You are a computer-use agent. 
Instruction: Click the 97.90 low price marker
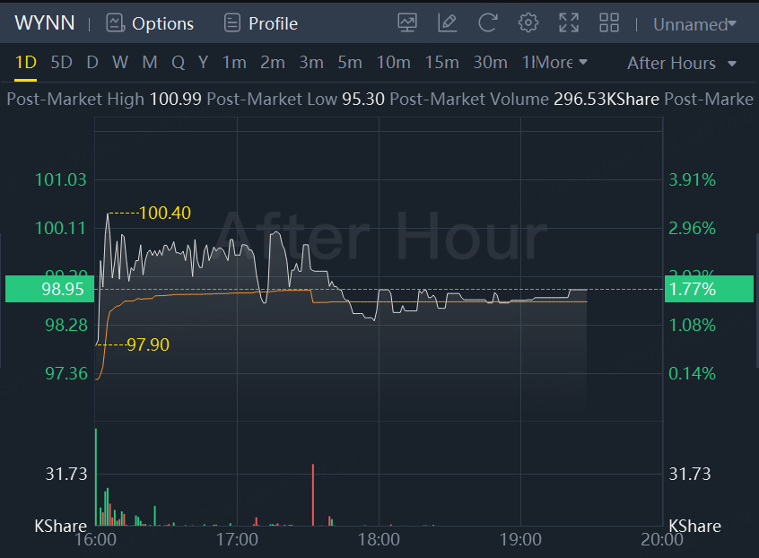click(148, 344)
